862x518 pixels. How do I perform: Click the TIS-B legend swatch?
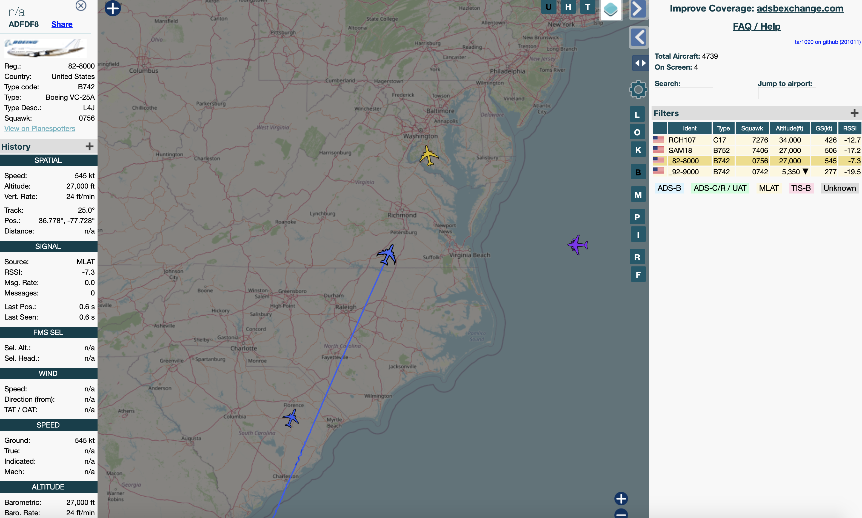(801, 188)
